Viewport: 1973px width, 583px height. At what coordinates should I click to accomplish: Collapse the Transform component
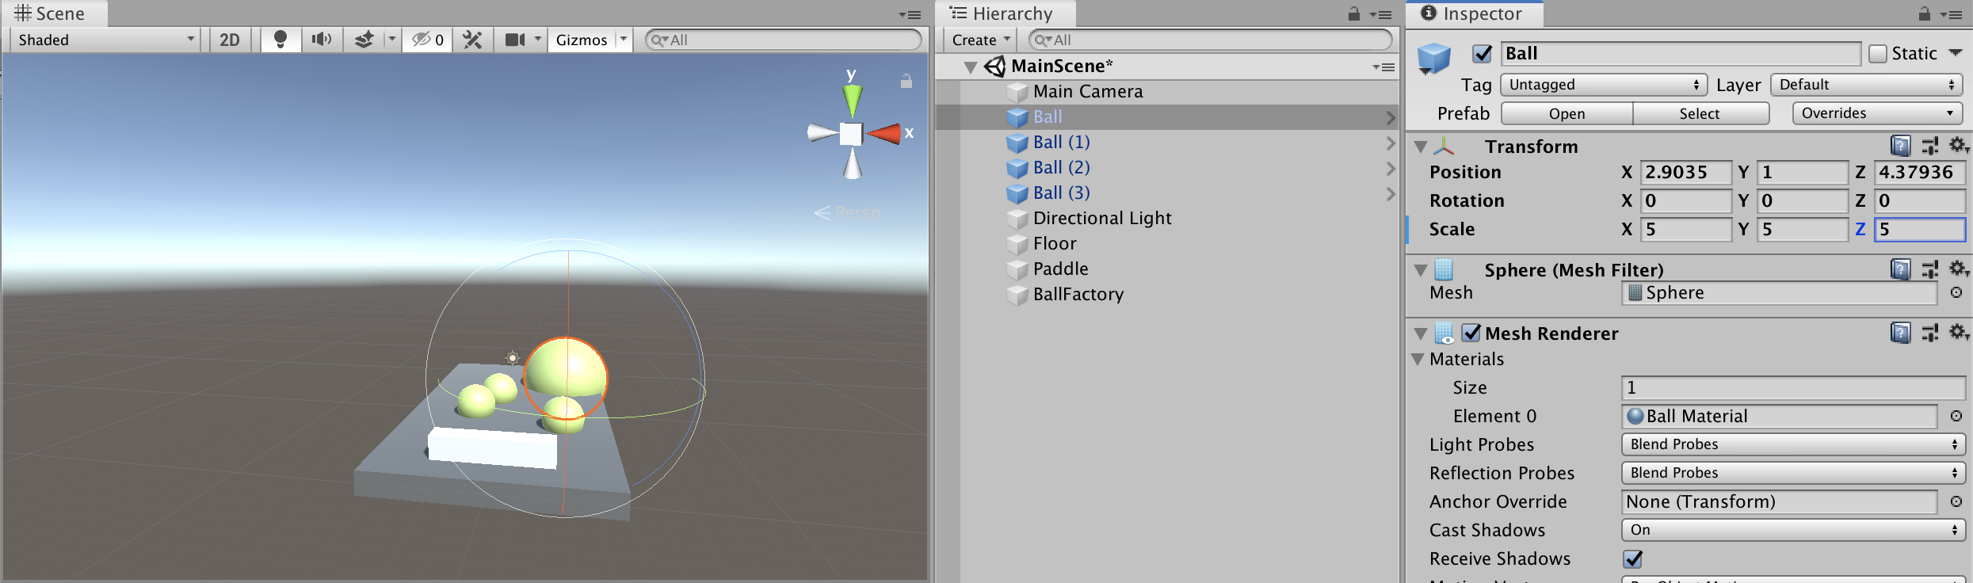1421,147
